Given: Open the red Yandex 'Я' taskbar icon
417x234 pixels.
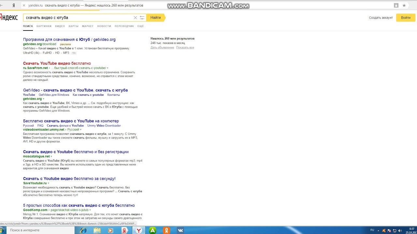Looking at the screenshot, I should [x=124, y=230].
